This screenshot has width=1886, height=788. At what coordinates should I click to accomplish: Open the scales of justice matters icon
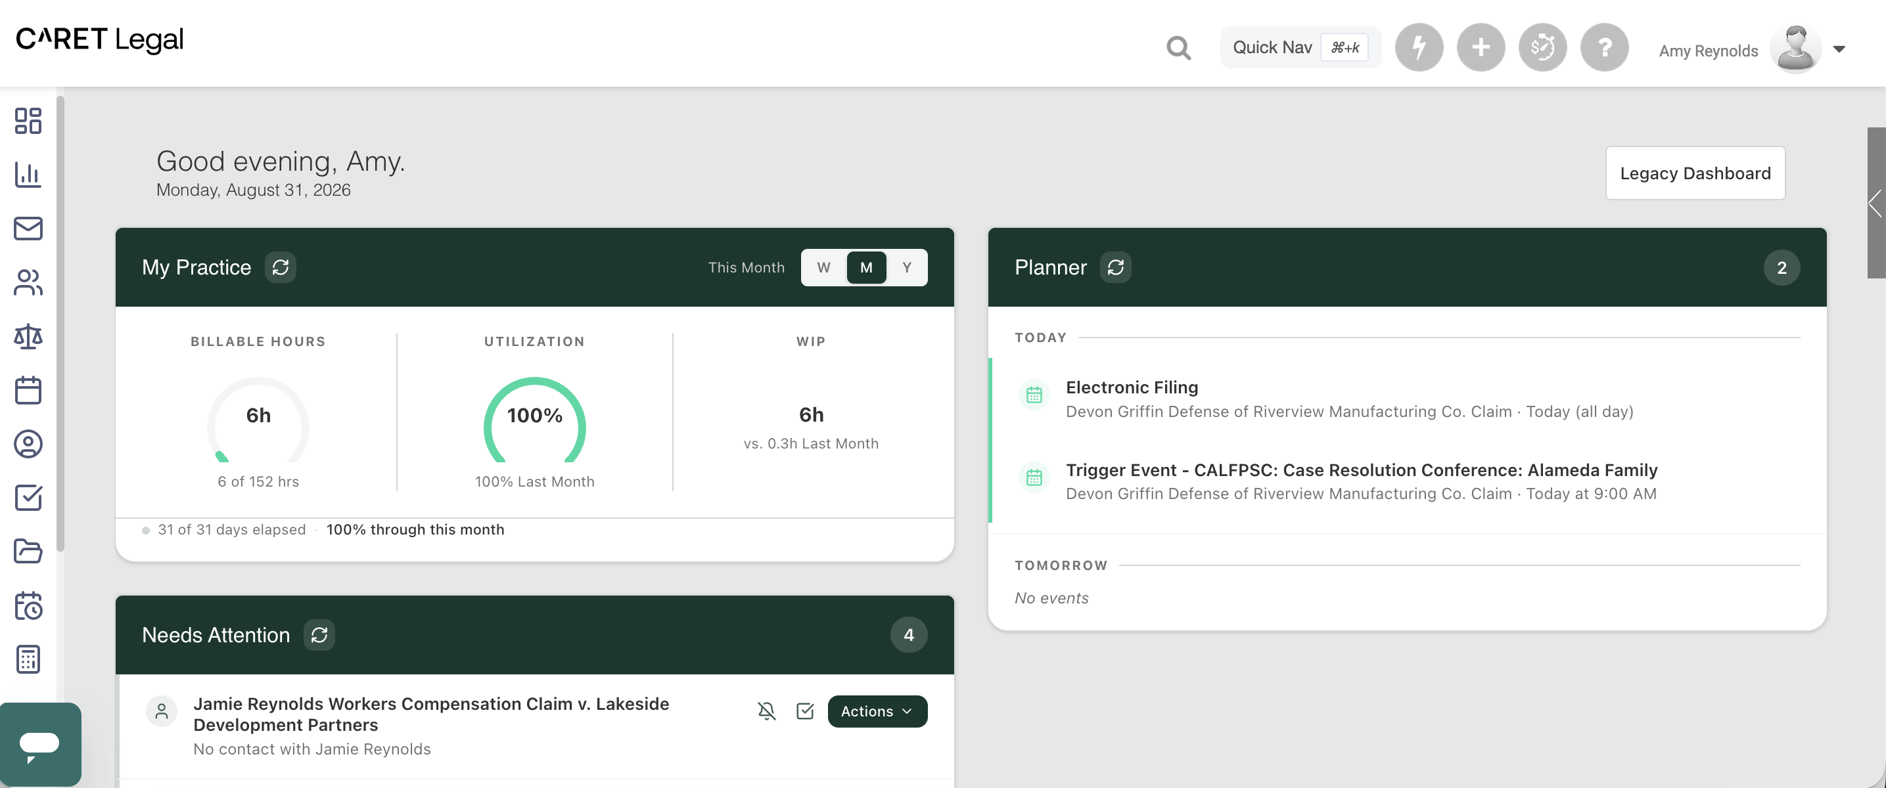(x=28, y=336)
